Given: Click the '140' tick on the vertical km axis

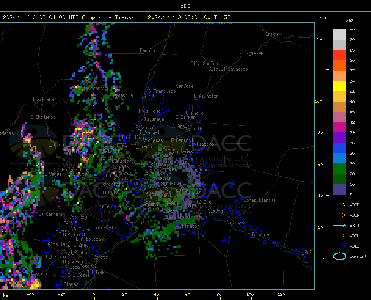Looking at the screenshot, I should 319,39.
